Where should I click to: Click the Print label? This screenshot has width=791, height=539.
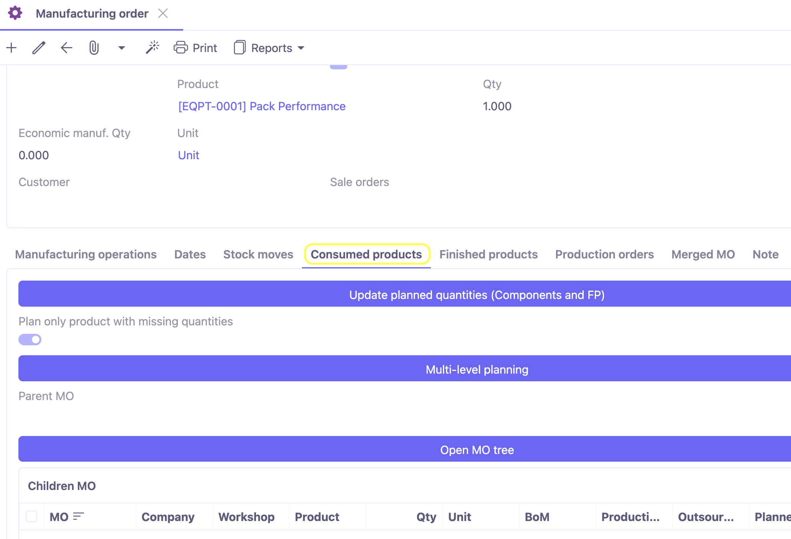[205, 48]
